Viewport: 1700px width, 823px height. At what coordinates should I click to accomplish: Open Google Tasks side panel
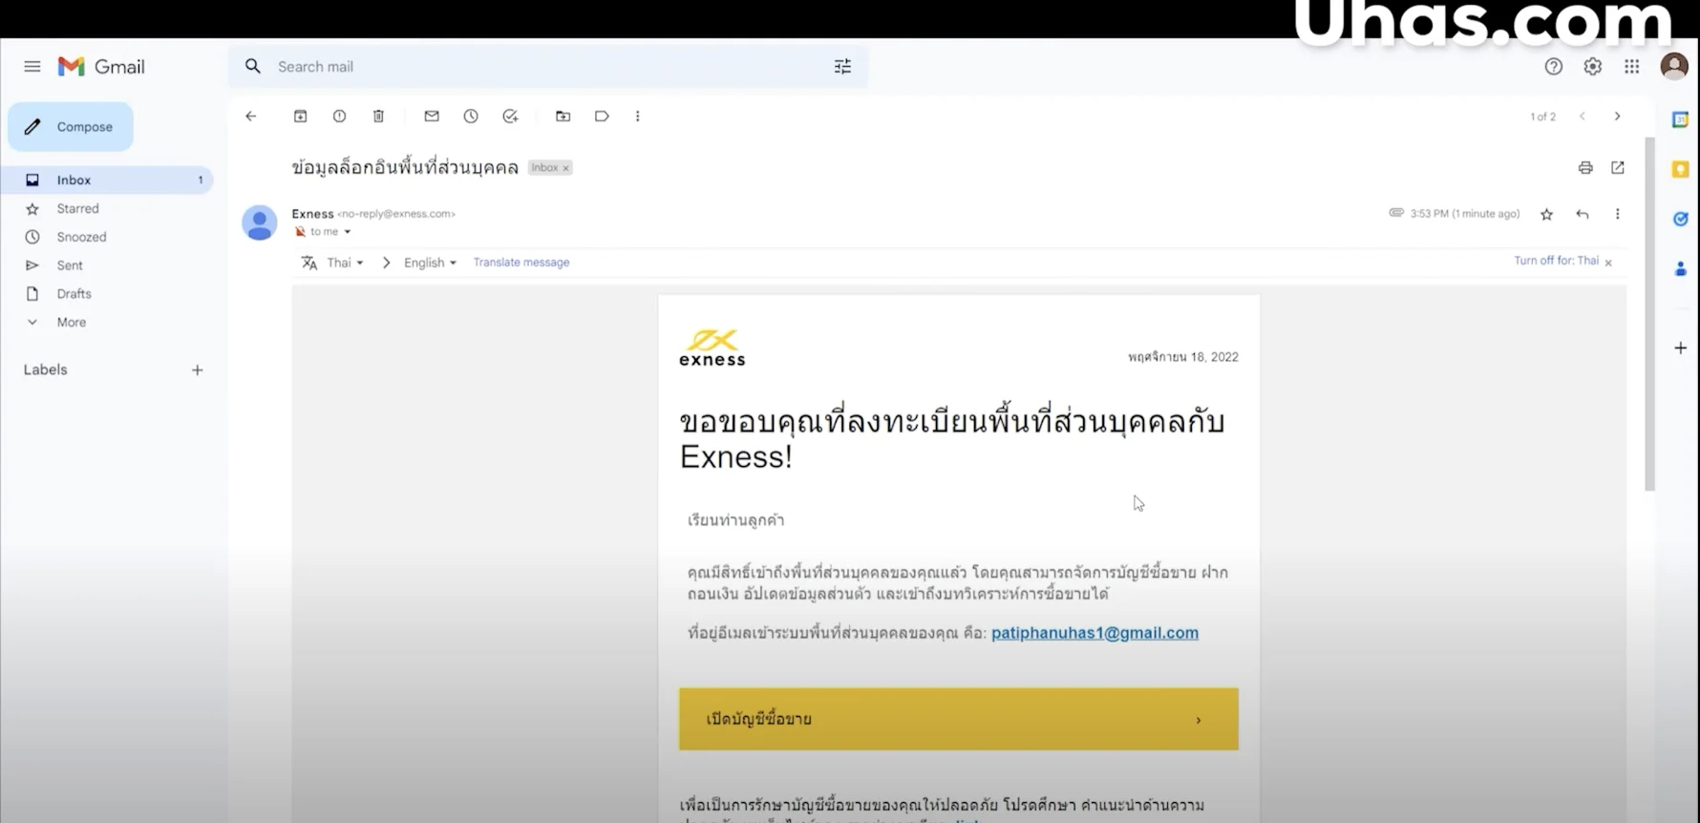[x=1681, y=220]
